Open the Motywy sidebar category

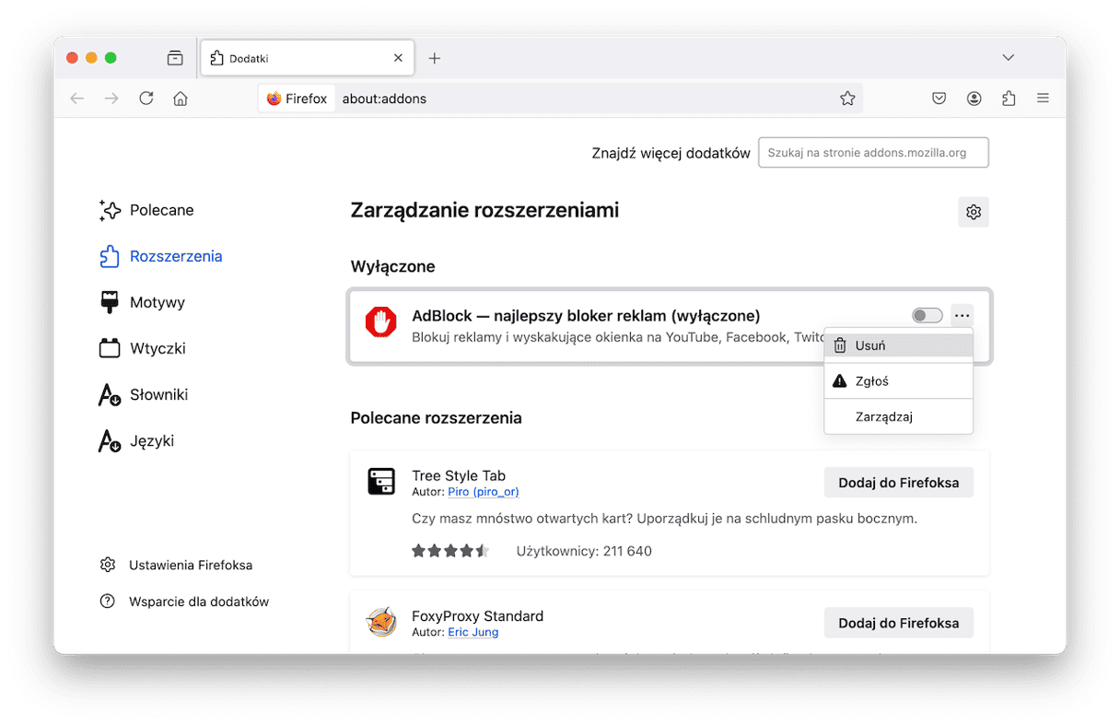point(143,302)
